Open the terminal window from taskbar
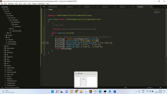The width and height of the screenshot is (167, 94). (105, 91)
